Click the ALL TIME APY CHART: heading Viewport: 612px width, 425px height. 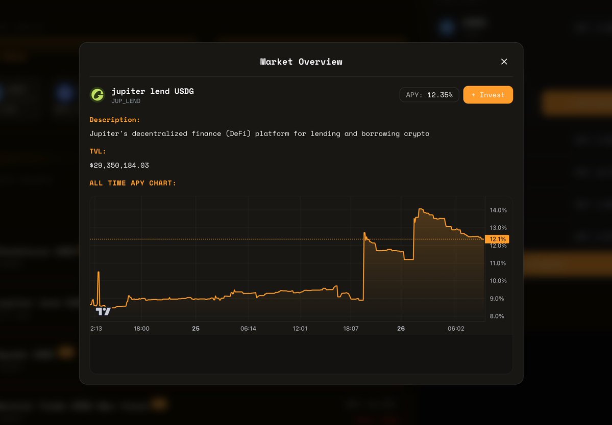pos(133,183)
